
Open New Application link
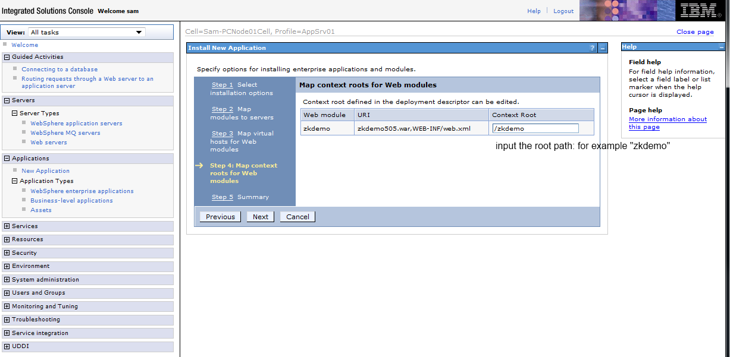click(45, 171)
